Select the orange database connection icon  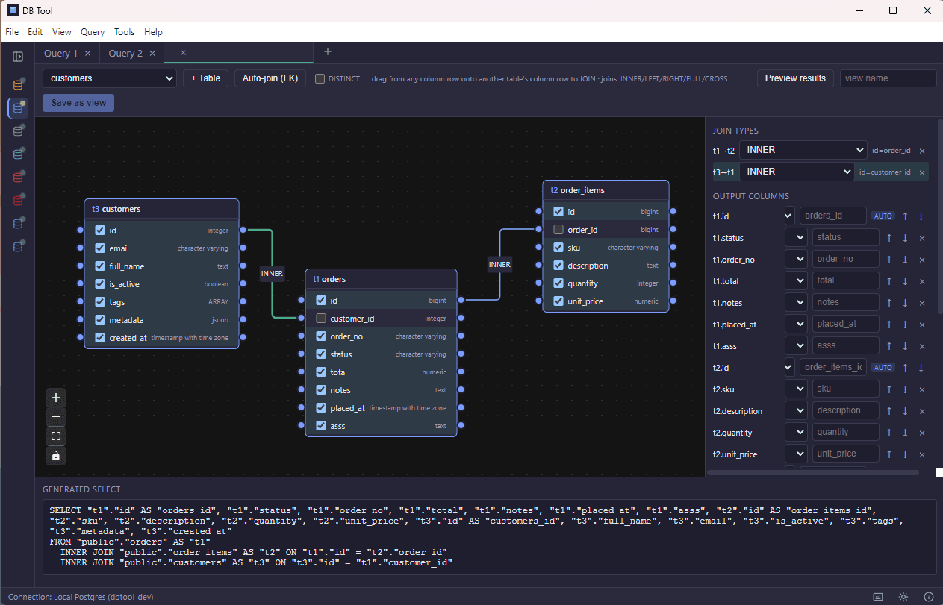pos(18,84)
